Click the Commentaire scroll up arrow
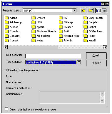112x114 pixels. click(x=102, y=94)
